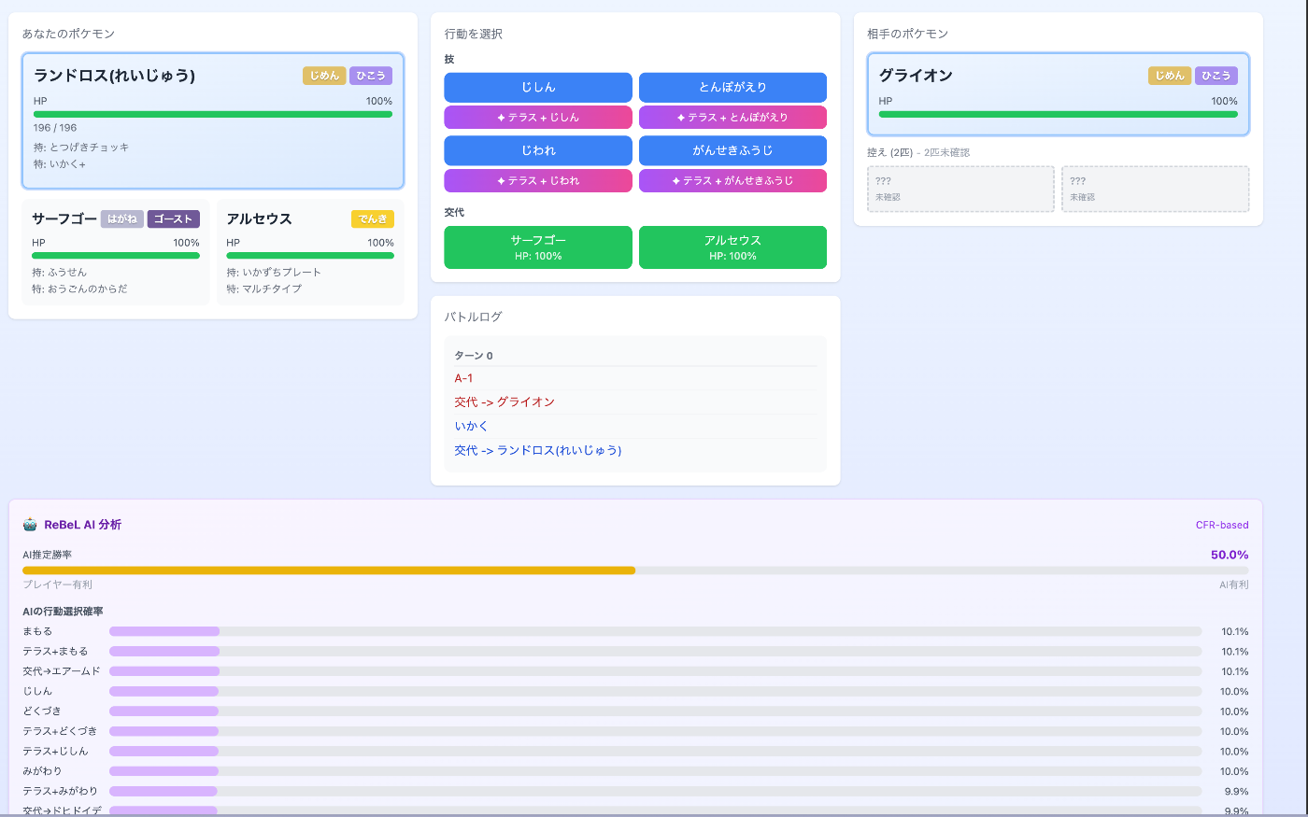The height and width of the screenshot is (817, 1308).
Task: Click the CFR-based label
Action: 1222,525
